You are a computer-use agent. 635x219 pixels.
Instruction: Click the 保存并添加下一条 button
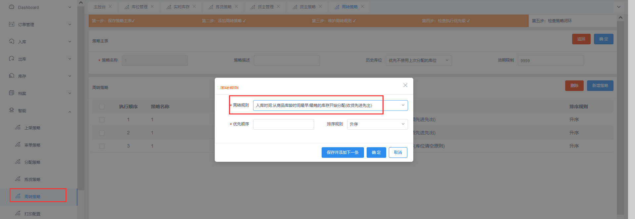[x=342, y=153]
